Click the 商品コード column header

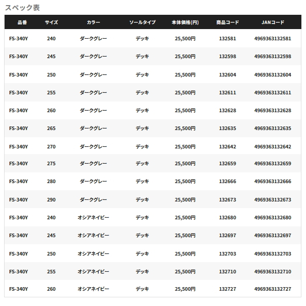227,22
